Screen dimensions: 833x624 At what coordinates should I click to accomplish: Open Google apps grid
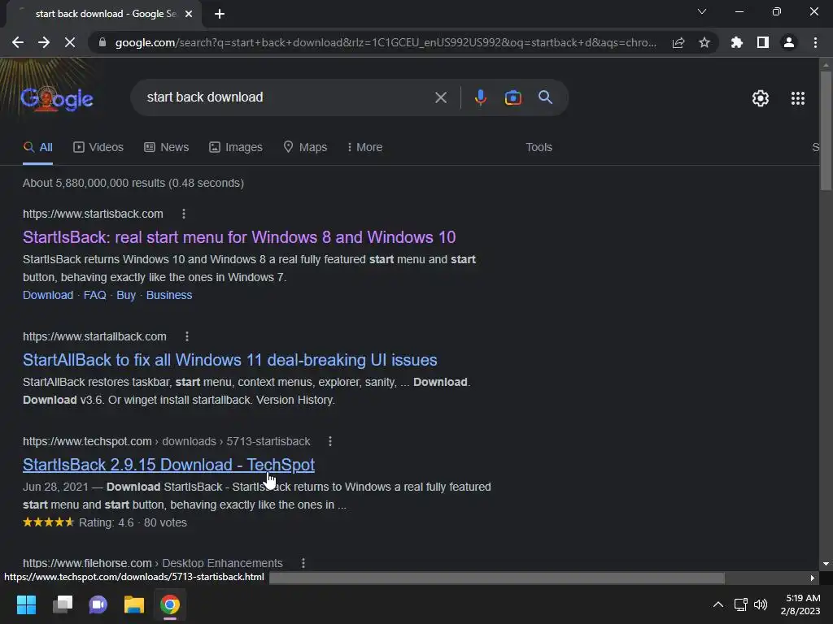[797, 98]
